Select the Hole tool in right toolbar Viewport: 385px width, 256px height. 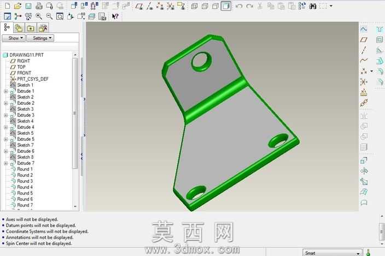click(380, 29)
